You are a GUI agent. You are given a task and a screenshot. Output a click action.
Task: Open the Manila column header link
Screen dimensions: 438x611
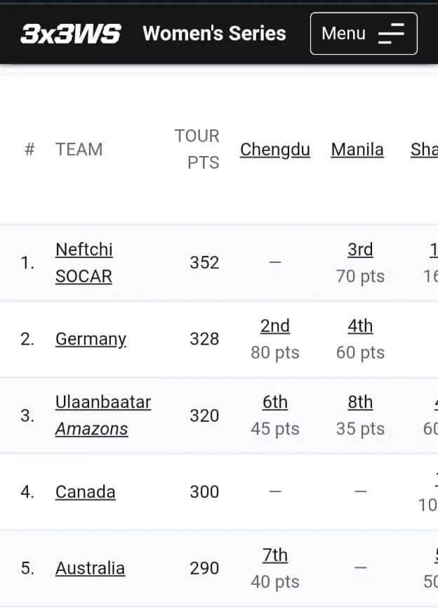click(x=357, y=150)
